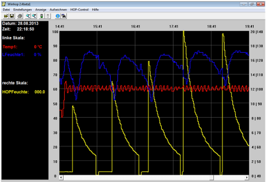Image resolution: width=267 pixels, height=182 pixels.
Task: Open the Datei menu
Action: 6,10
